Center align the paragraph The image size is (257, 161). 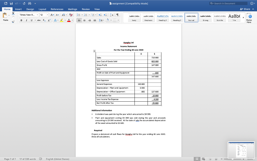coord(84,20)
